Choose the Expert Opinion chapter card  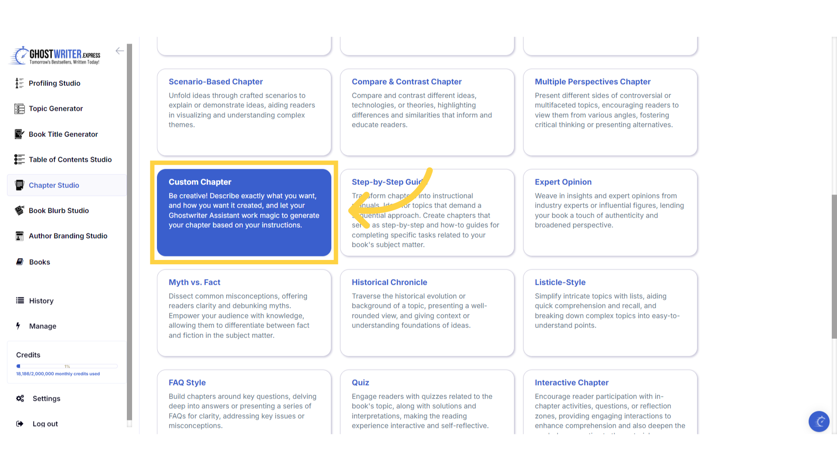610,212
